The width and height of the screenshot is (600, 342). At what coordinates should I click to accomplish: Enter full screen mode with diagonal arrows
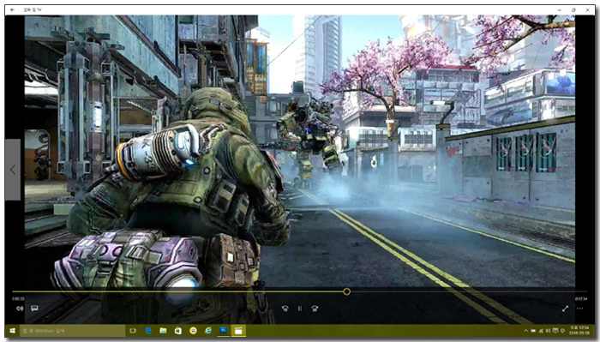[x=565, y=309]
